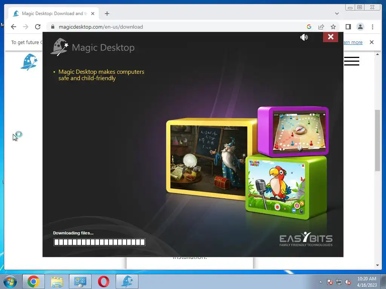This screenshot has width=386, height=289.
Task: Click the page scroll down arrow
Action: pos(377,265)
